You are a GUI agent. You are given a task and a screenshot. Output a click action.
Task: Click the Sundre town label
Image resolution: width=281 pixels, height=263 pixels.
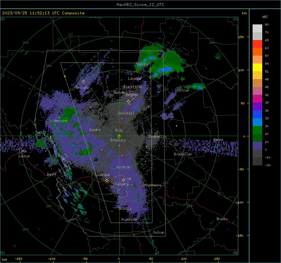pos(95,129)
